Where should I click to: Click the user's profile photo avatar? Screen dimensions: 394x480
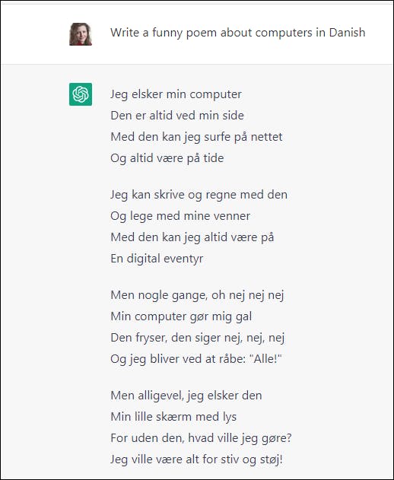click(81, 34)
